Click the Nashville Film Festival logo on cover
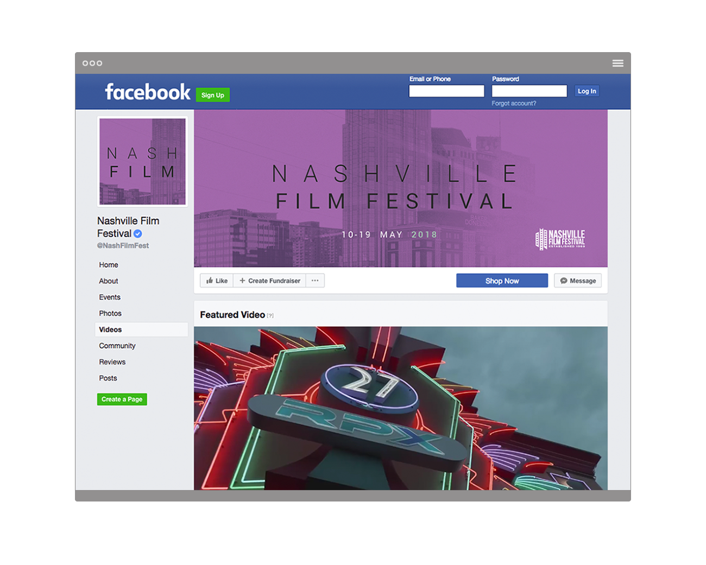 (x=560, y=239)
